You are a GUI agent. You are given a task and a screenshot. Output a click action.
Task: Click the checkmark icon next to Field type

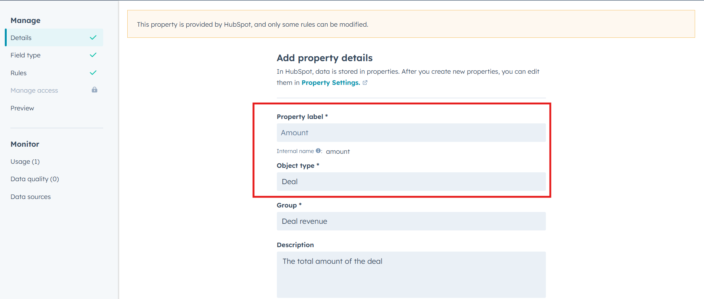[x=93, y=55]
